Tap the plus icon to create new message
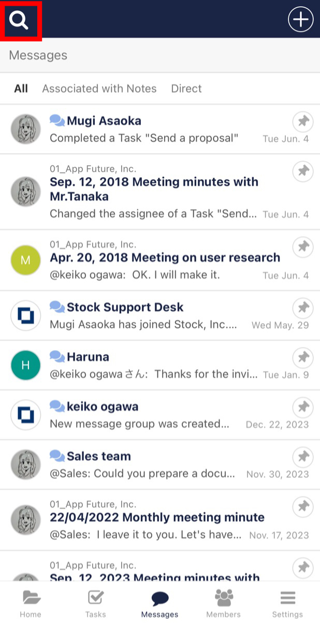320x623 pixels. (x=300, y=19)
